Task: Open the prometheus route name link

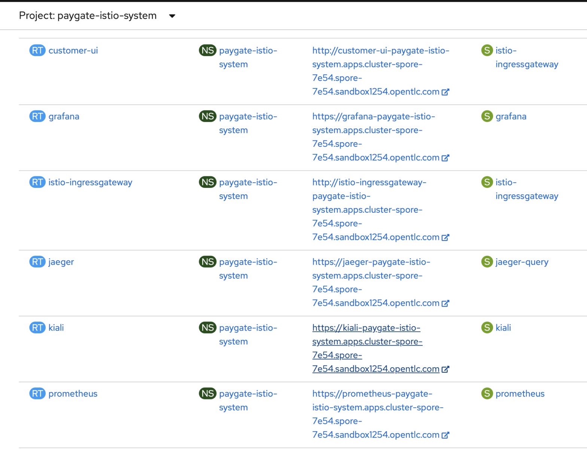Action: pyautogui.click(x=73, y=393)
